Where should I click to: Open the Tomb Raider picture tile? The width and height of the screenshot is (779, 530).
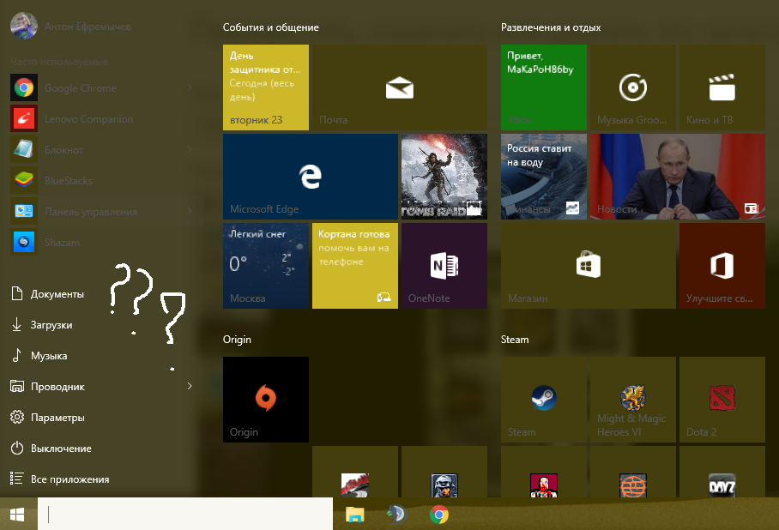[x=444, y=177]
